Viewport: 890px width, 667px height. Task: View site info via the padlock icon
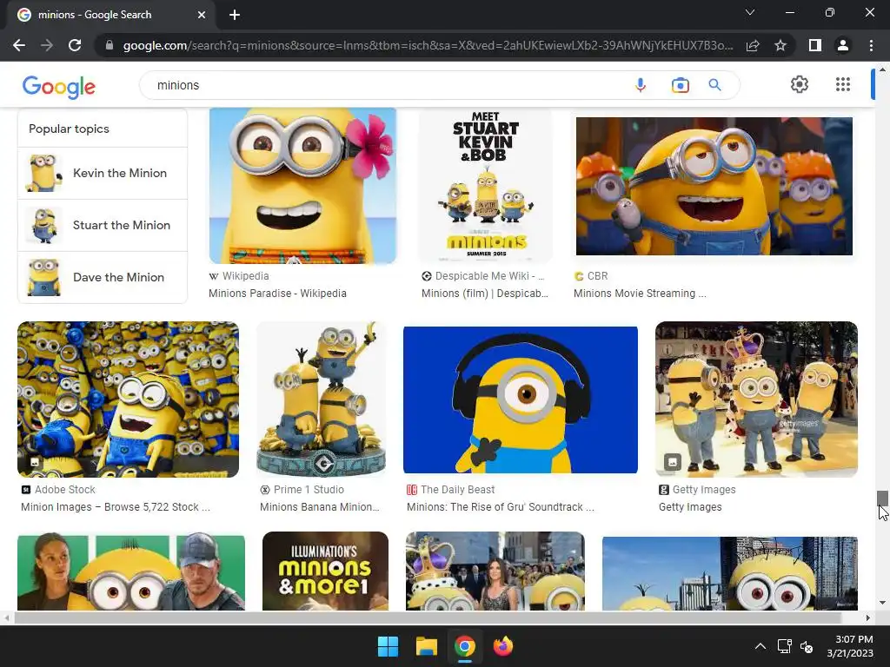110,45
